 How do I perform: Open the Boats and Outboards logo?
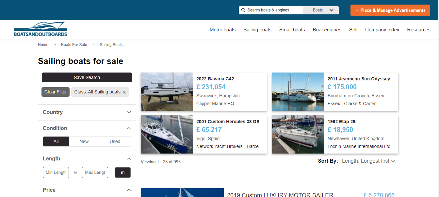[x=41, y=29]
